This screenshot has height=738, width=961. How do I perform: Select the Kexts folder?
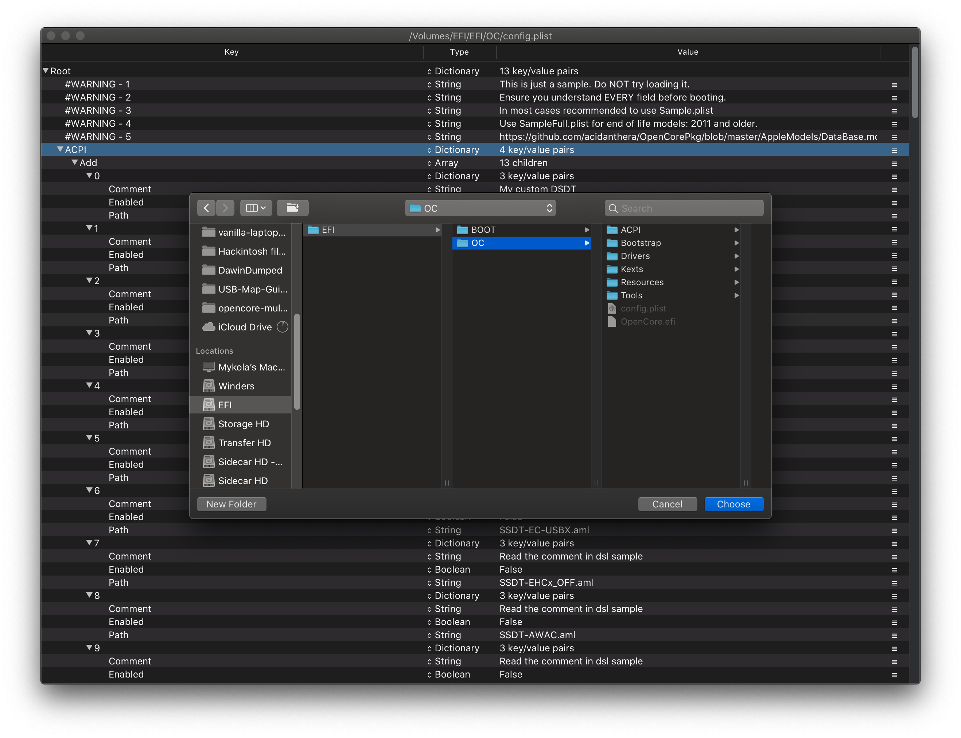coord(631,269)
